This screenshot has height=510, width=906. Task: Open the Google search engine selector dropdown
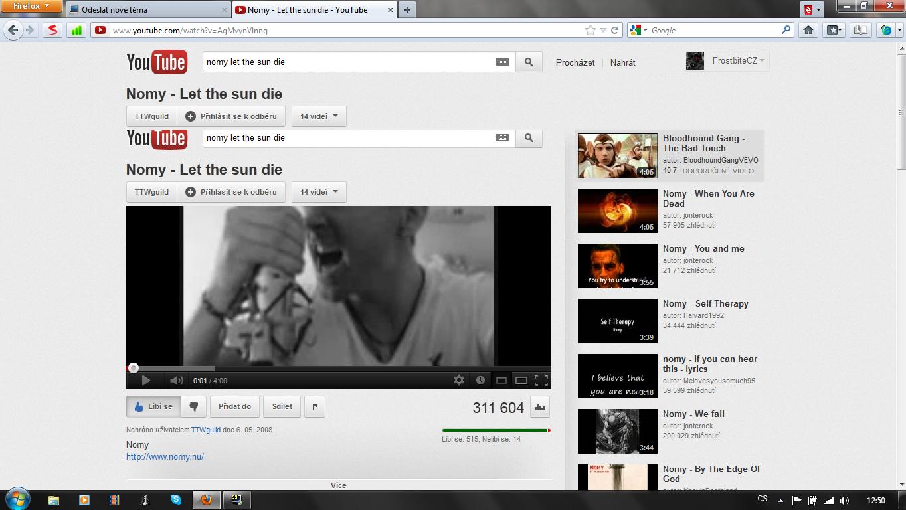point(639,30)
